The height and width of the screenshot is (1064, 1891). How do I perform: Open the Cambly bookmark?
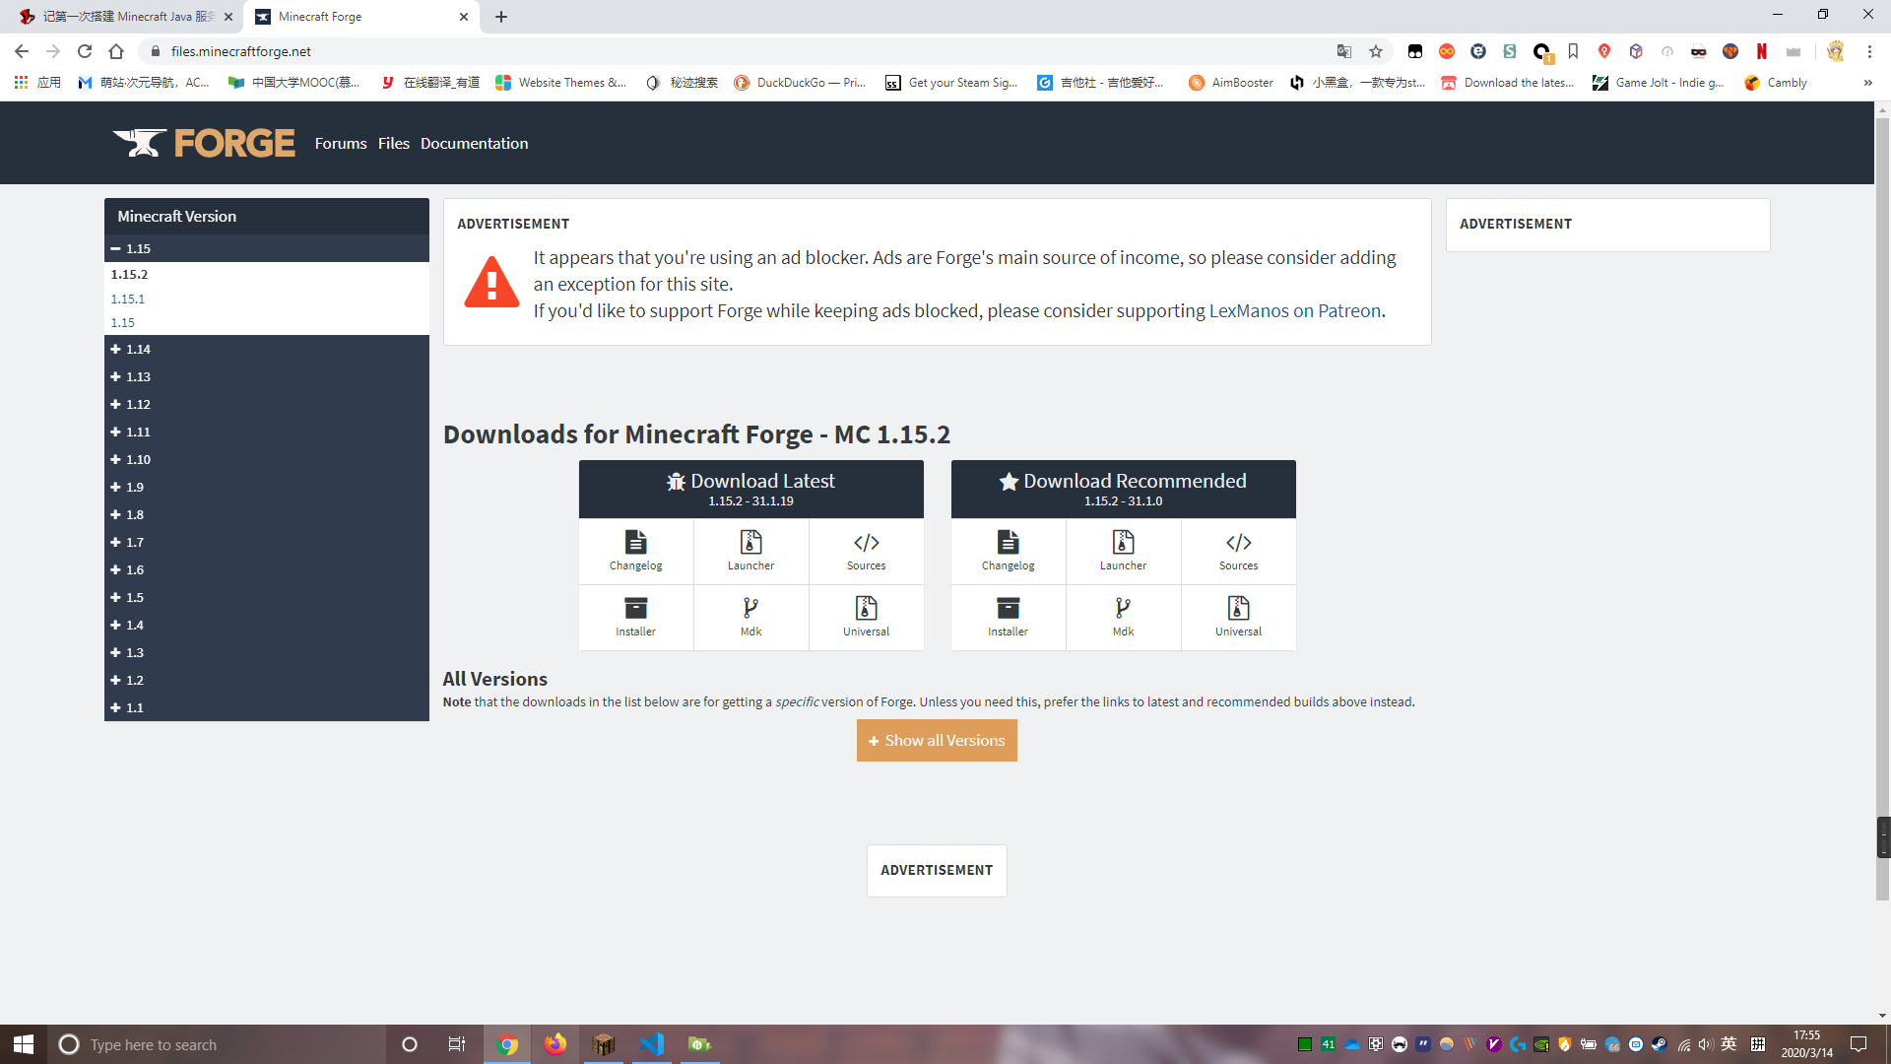coord(1776,83)
